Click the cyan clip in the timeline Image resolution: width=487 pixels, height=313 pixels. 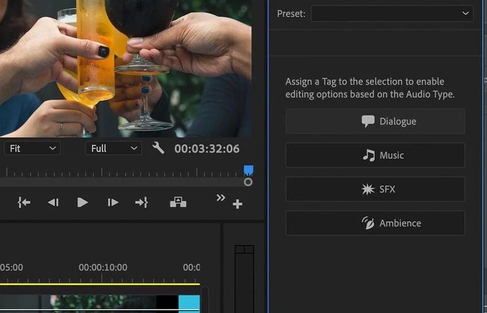pos(189,304)
